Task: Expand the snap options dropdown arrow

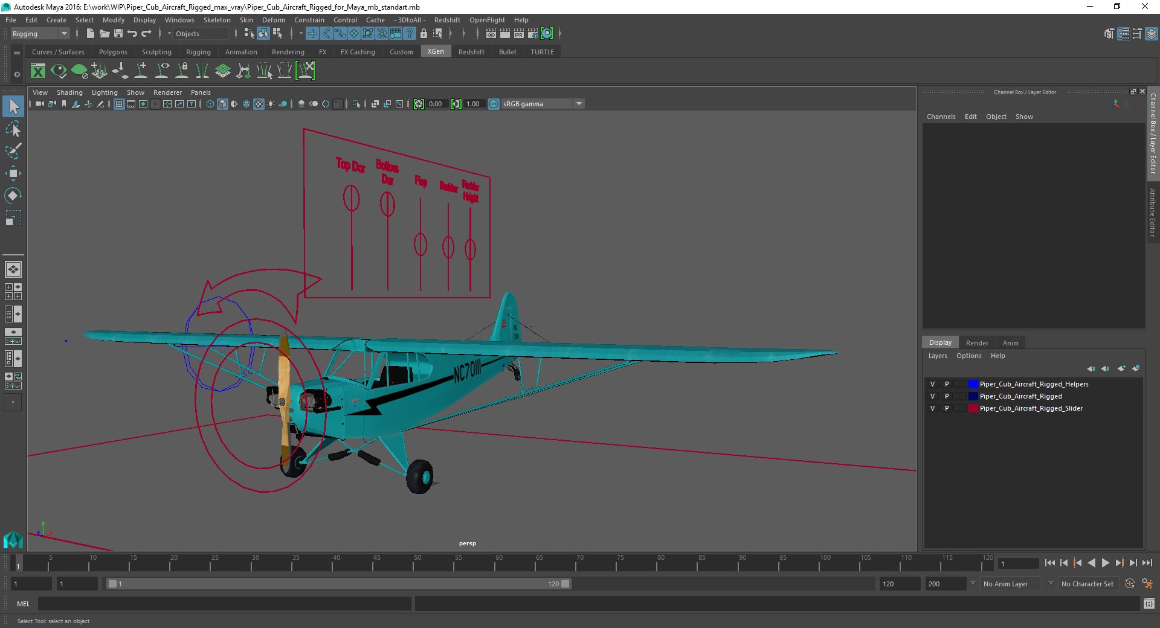Action: [x=301, y=34]
